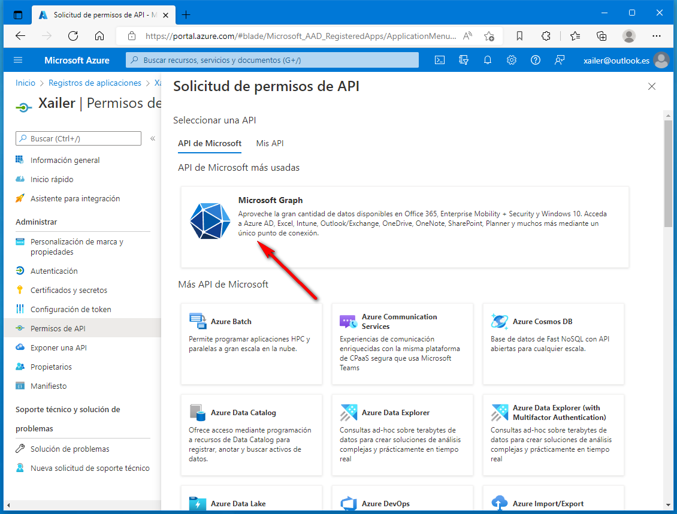Select the Microsoft Graph card title
Viewport: 677px width, 514px height.
[x=270, y=200]
